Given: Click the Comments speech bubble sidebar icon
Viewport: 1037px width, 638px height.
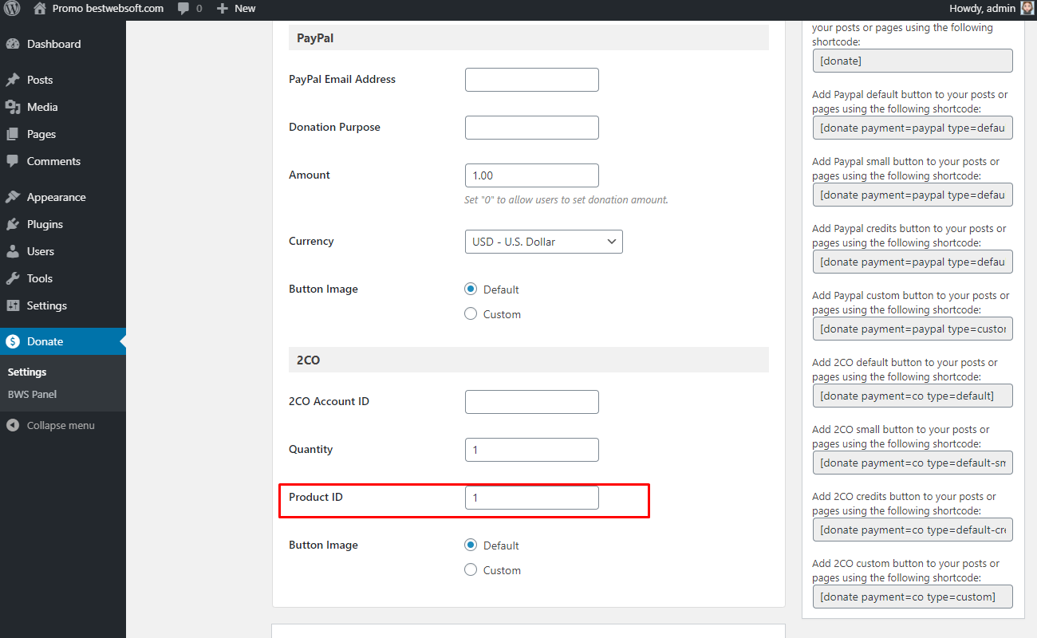Looking at the screenshot, I should tap(12, 161).
